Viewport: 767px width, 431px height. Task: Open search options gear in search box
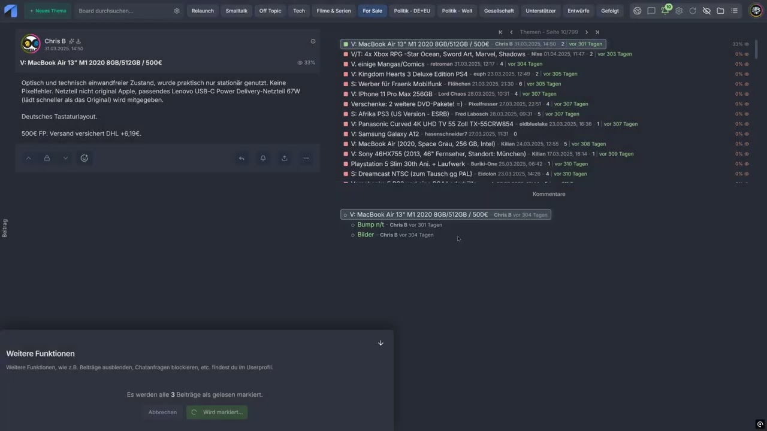177,11
